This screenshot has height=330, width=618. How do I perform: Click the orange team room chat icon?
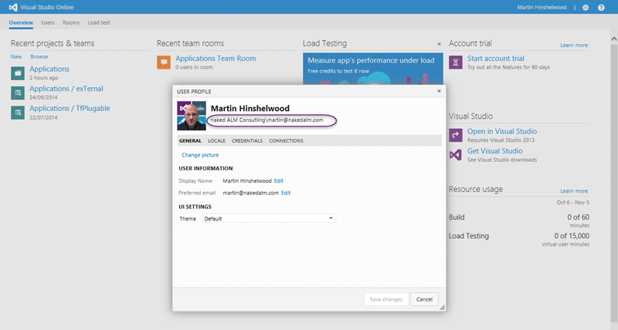click(164, 62)
